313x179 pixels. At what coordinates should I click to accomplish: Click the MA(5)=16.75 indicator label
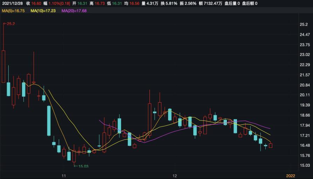point(13,11)
